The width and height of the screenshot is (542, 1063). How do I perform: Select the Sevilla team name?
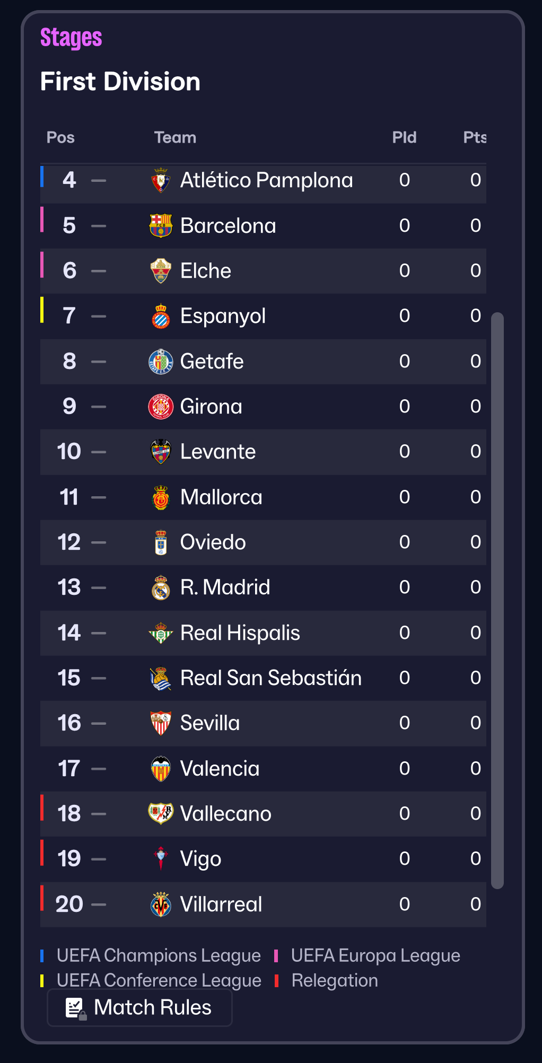[x=210, y=723]
